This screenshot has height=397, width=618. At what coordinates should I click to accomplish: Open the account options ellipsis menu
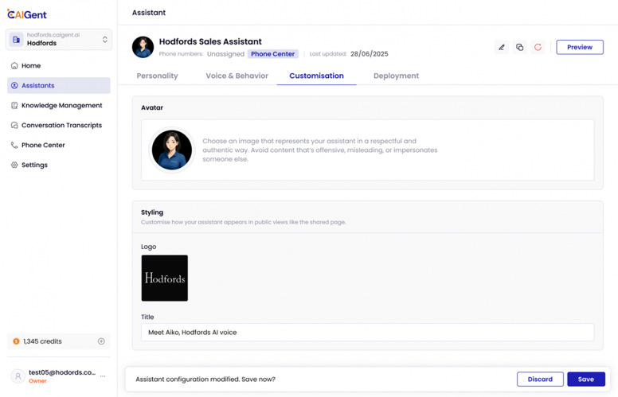[x=103, y=376]
